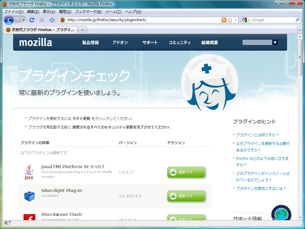The image size is (305, 229).
Task: Click the プラグインの詳細 column header
Action: tap(35, 143)
